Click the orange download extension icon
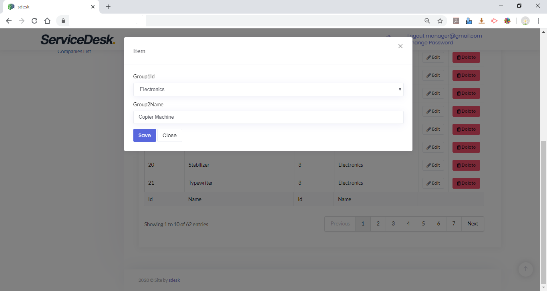Image resolution: width=547 pixels, height=291 pixels. [x=482, y=21]
